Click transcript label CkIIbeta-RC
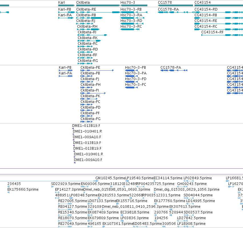Screen dimensions: 243x228 pos(88,44)
